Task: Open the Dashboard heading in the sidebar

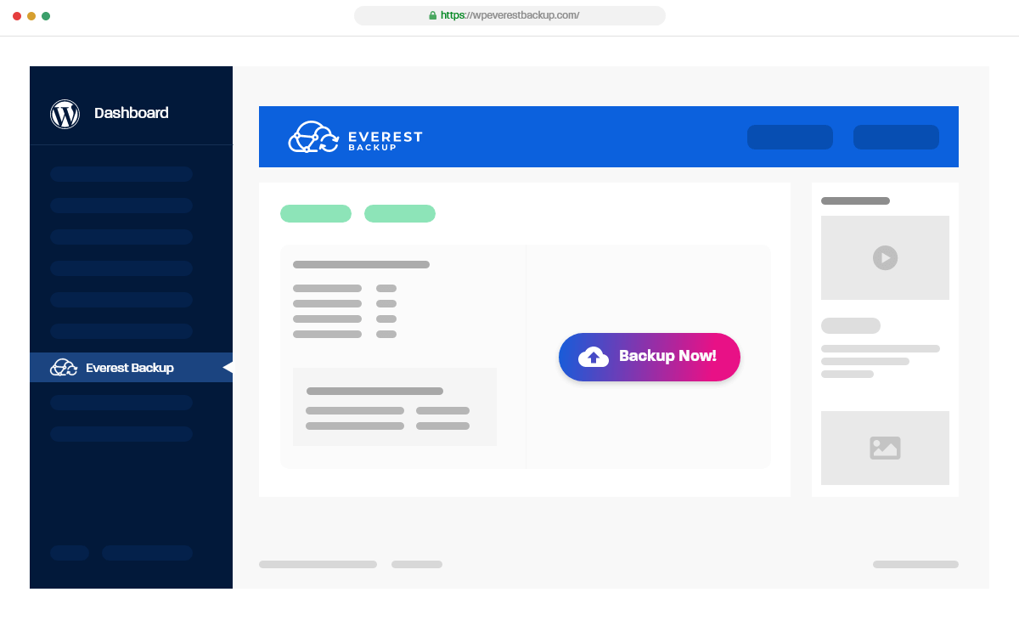Action: pos(132,112)
